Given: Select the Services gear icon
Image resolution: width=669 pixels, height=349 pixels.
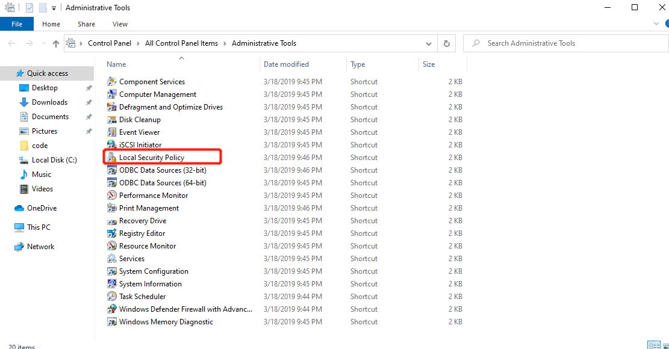Looking at the screenshot, I should point(112,259).
